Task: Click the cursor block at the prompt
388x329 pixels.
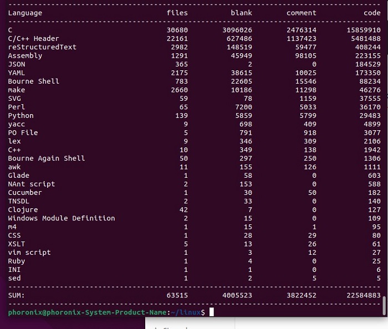Action: tap(211, 313)
